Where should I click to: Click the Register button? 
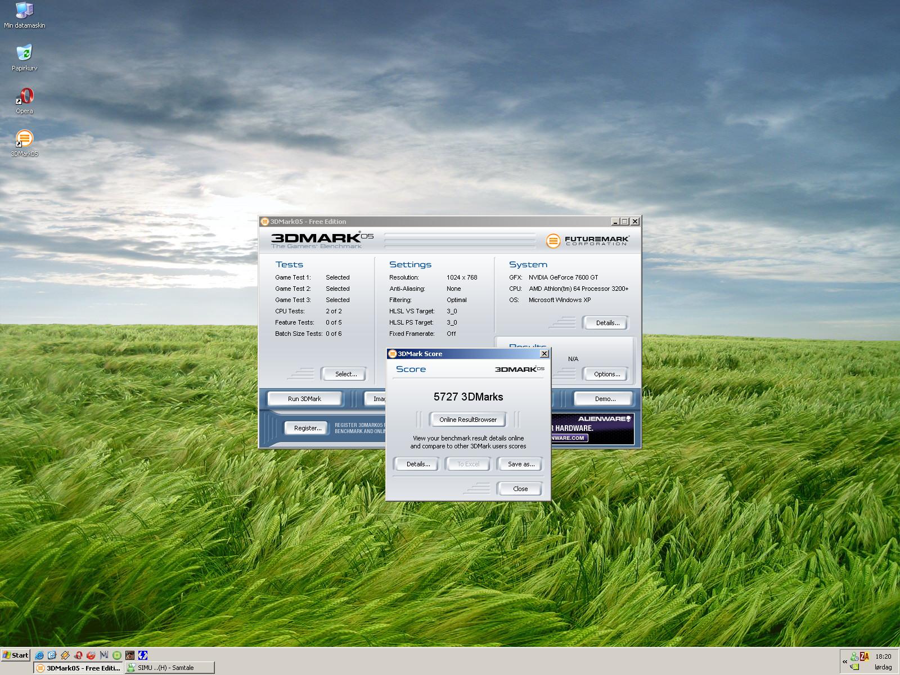308,428
